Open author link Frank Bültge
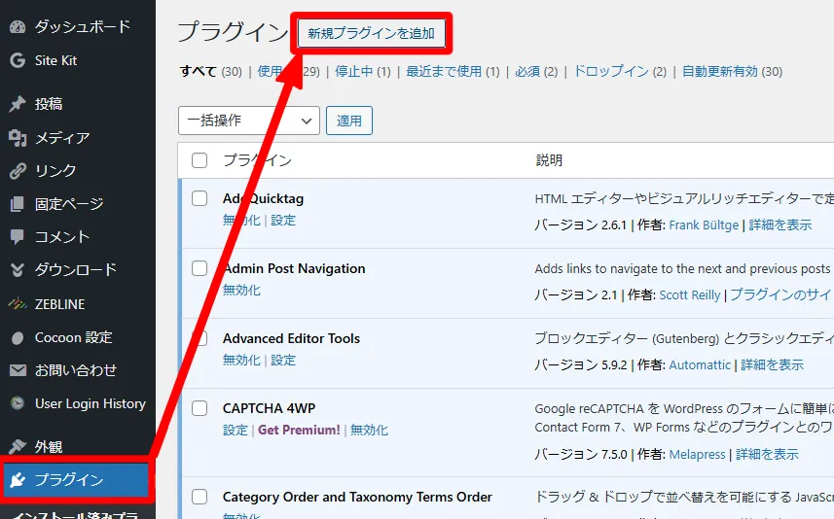The image size is (834, 519). click(704, 225)
